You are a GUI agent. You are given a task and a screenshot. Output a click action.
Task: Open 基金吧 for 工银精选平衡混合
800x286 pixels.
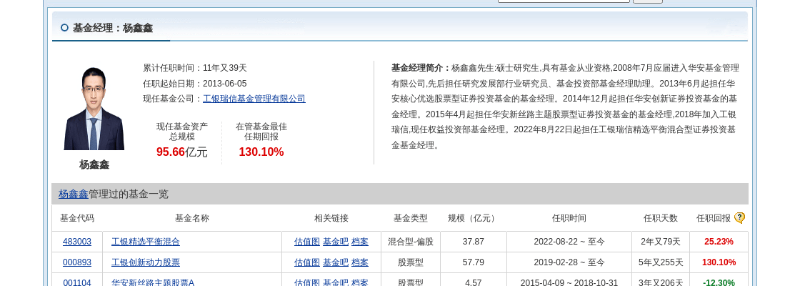(336, 242)
